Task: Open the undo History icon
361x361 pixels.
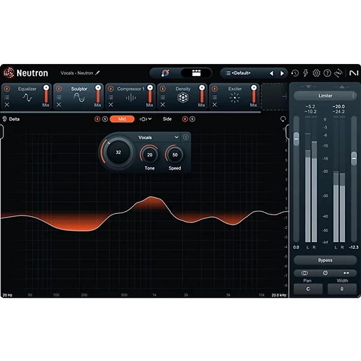Action: (x=295, y=73)
